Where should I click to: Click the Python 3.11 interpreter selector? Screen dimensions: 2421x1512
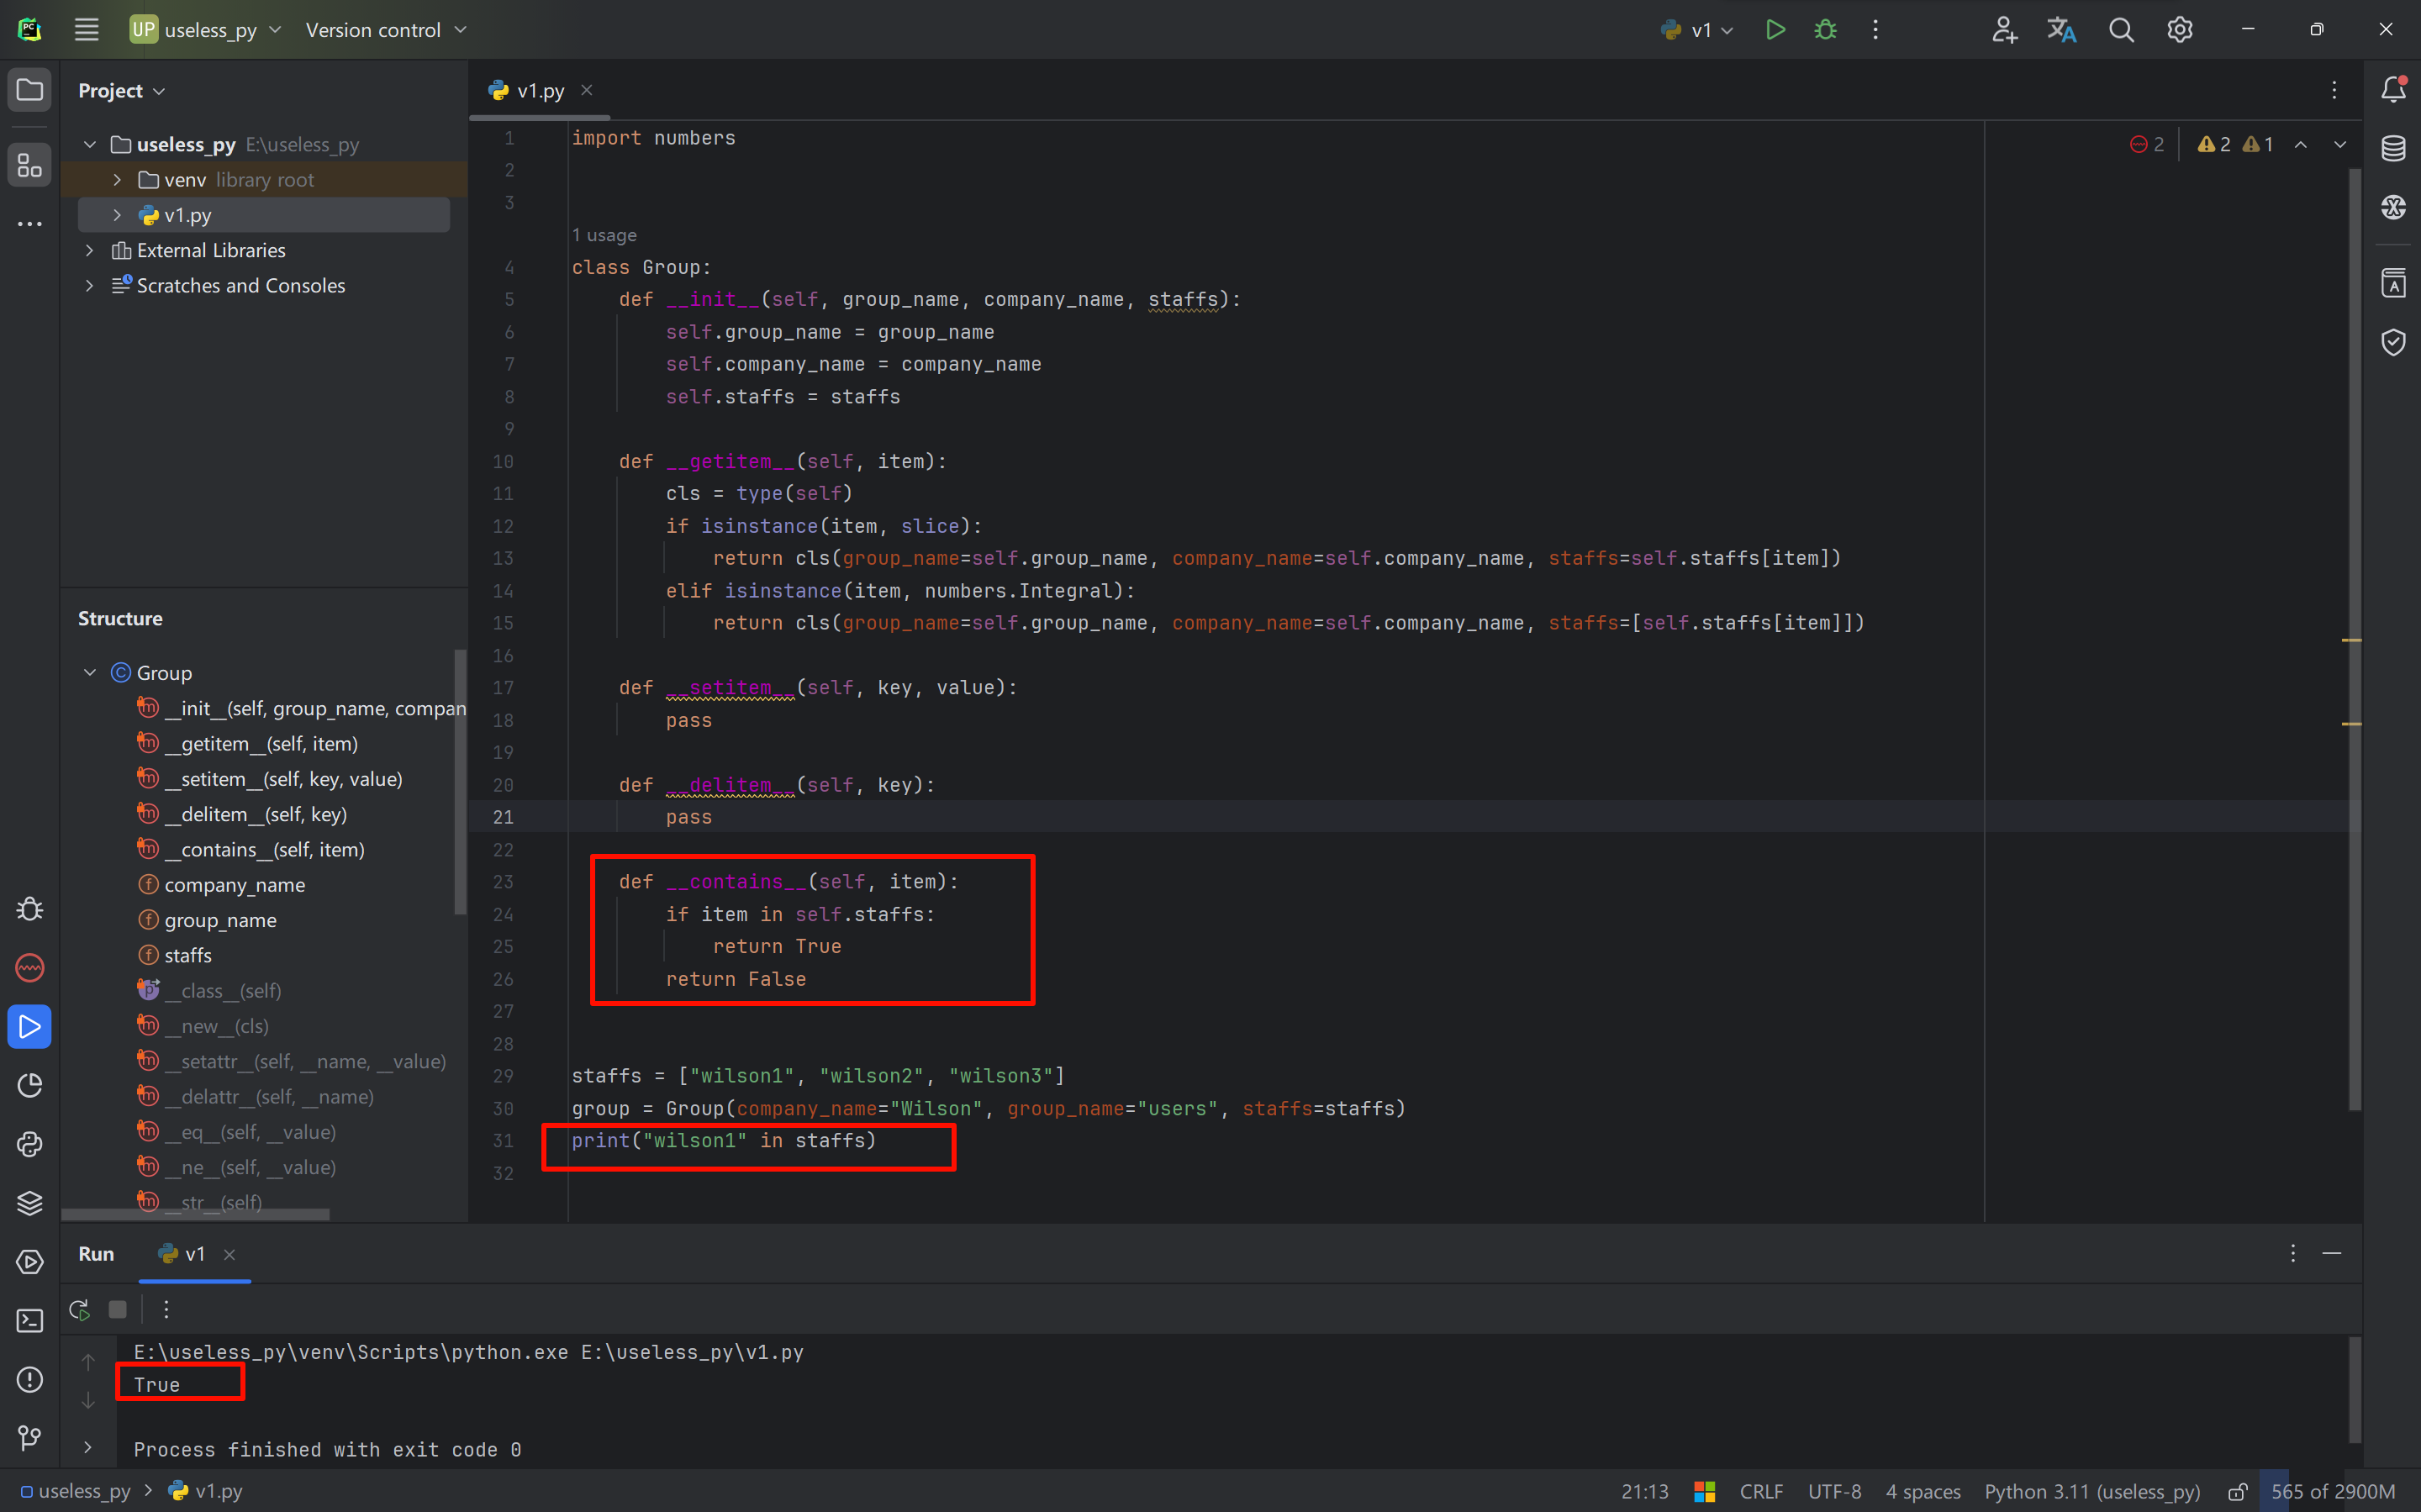(2092, 1491)
